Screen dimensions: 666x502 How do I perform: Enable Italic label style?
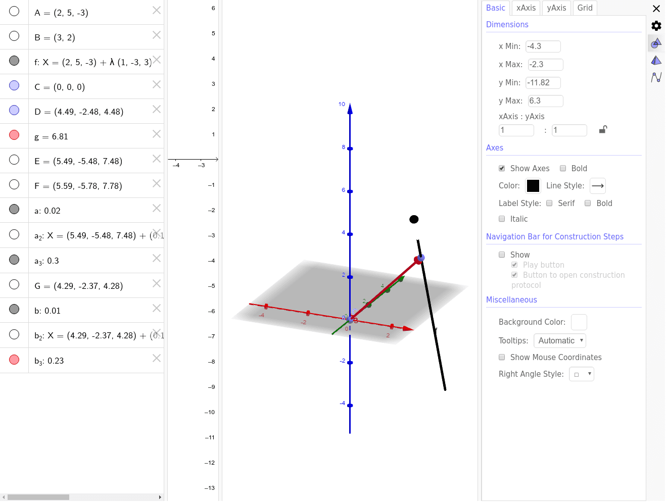coord(502,219)
